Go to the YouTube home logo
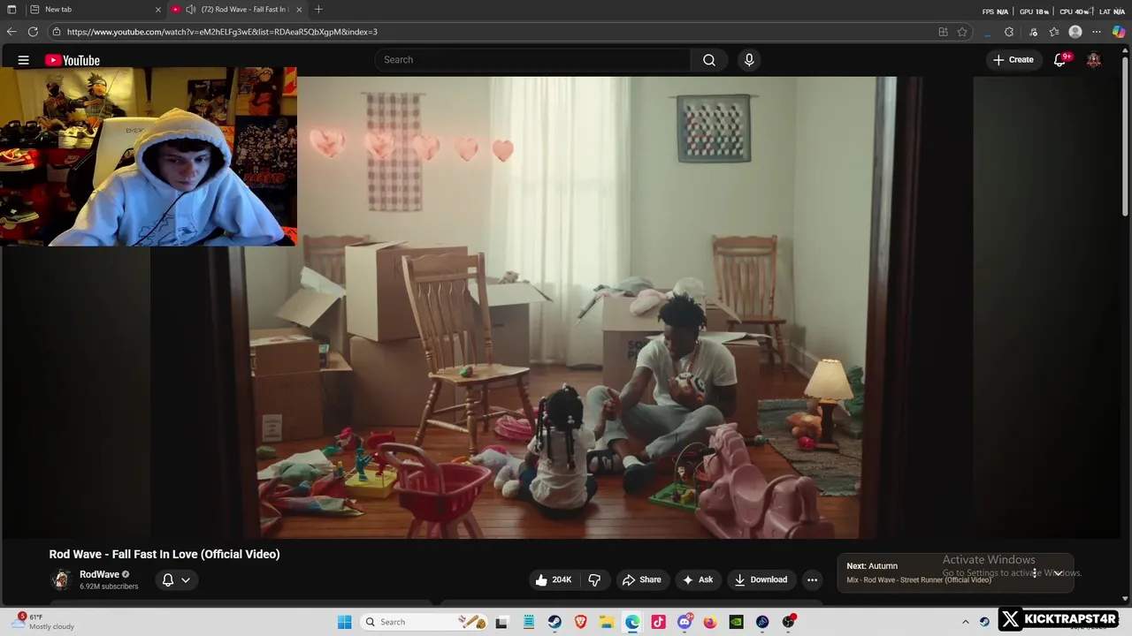1132x636 pixels. pyautogui.click(x=73, y=60)
